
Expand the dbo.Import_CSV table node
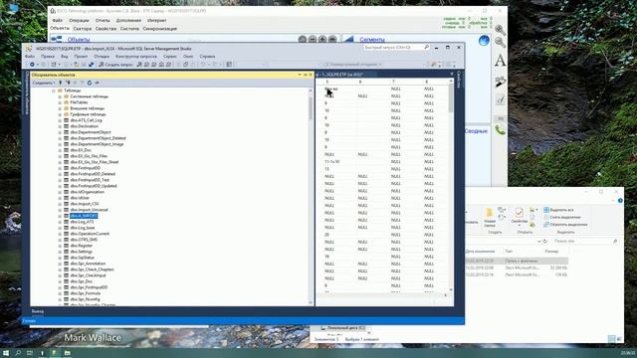[60, 204]
